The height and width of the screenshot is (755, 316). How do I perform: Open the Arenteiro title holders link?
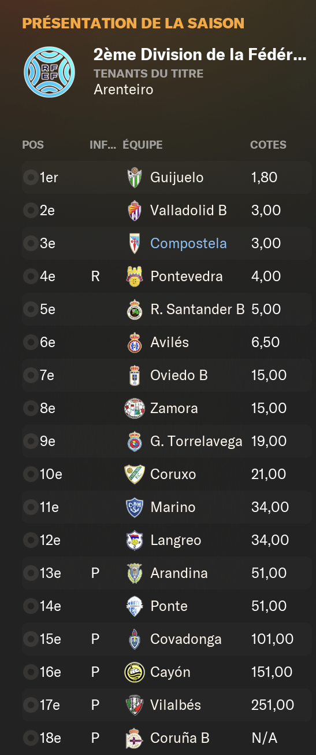(123, 90)
